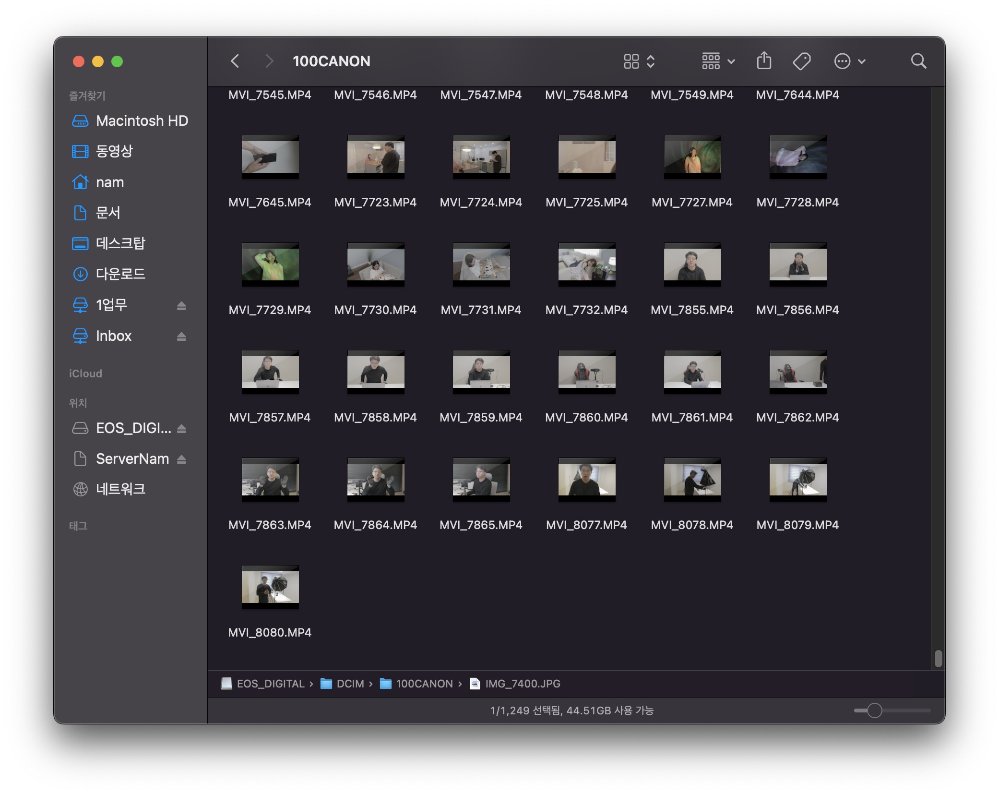Click the MVI_7862.MP4 file name label
999x795 pixels.
[797, 417]
